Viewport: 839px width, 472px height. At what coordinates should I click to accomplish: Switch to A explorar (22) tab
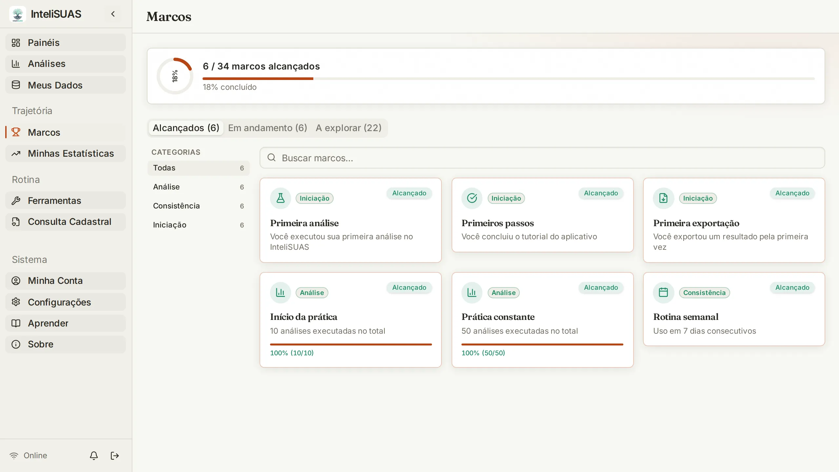(349, 128)
